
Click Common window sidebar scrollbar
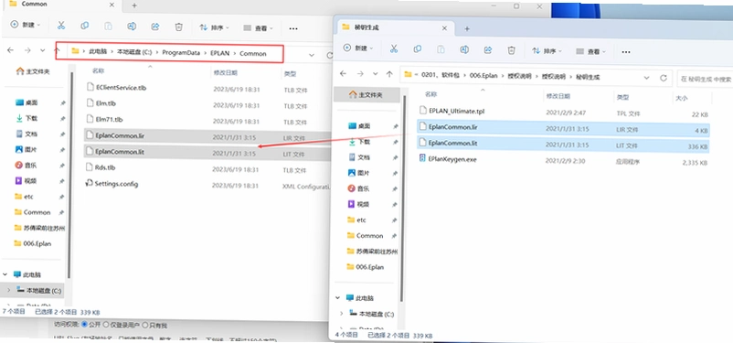point(69,176)
